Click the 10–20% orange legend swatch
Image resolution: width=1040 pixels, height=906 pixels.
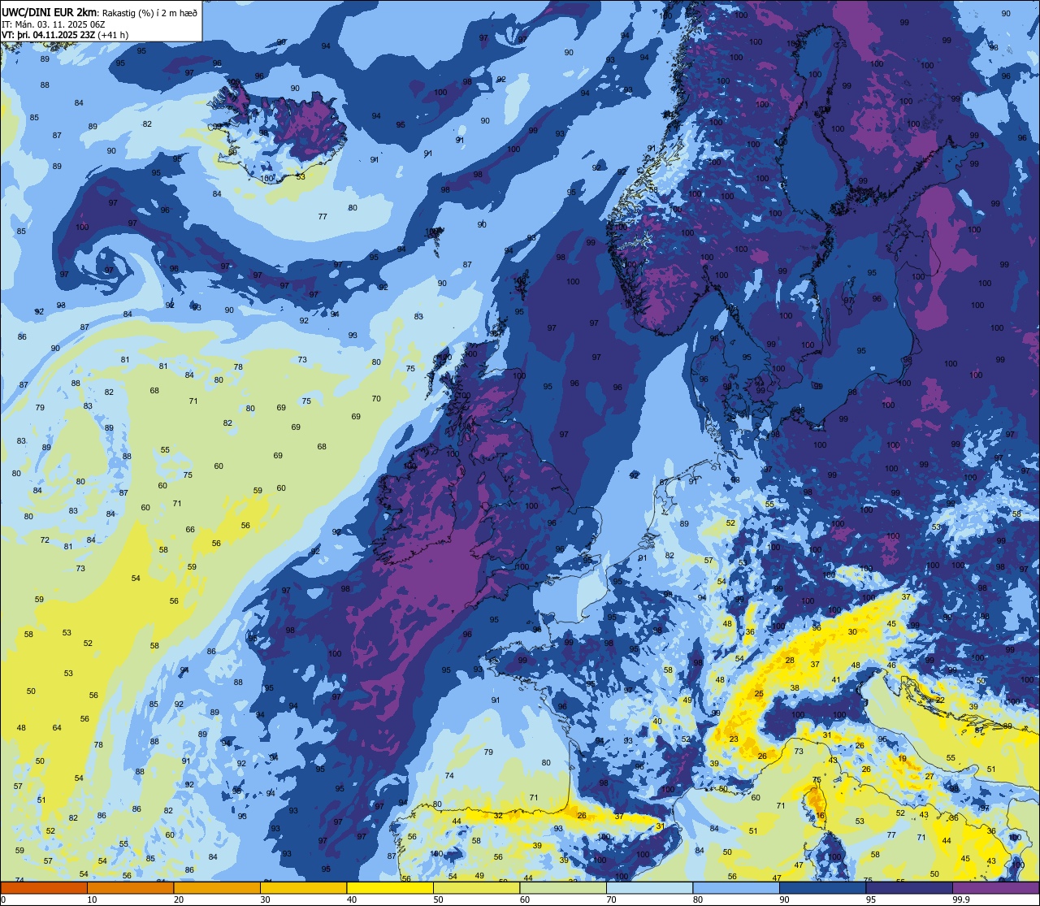point(130,887)
